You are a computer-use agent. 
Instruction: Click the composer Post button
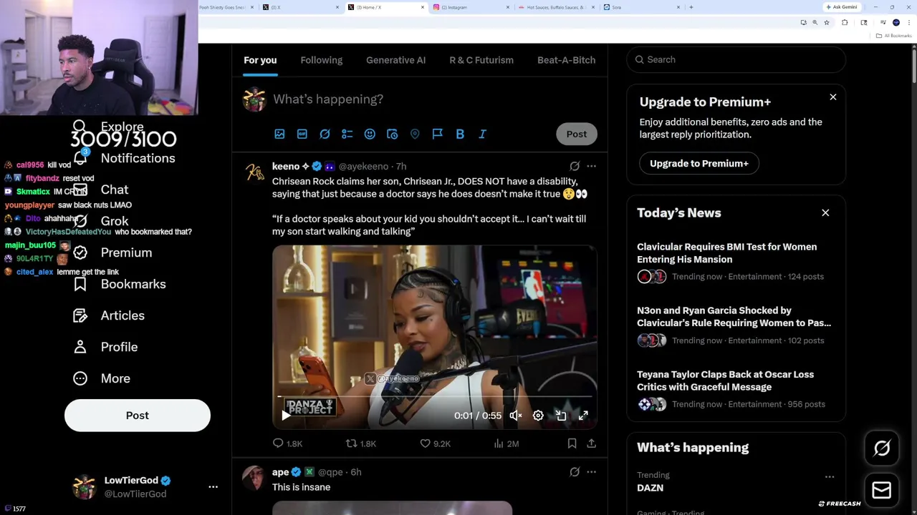pos(577,134)
